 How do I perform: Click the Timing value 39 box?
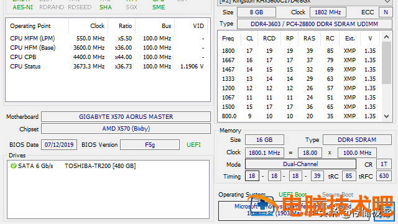coord(317,176)
